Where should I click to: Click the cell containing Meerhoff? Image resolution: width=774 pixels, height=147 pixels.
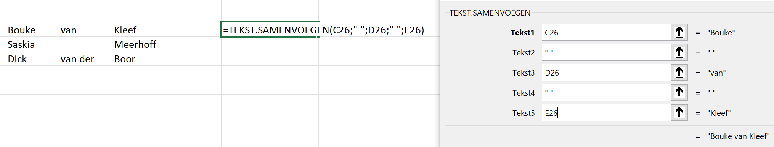[167, 44]
